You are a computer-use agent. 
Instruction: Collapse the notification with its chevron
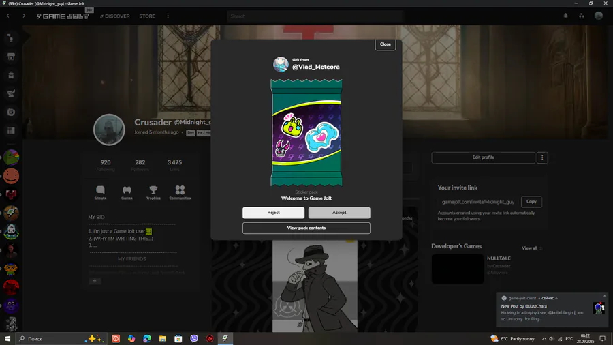pyautogui.click(x=556, y=298)
